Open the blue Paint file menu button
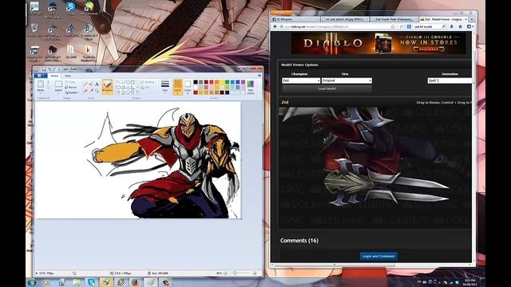Screen dimensions: 511x287 click(x=41, y=76)
